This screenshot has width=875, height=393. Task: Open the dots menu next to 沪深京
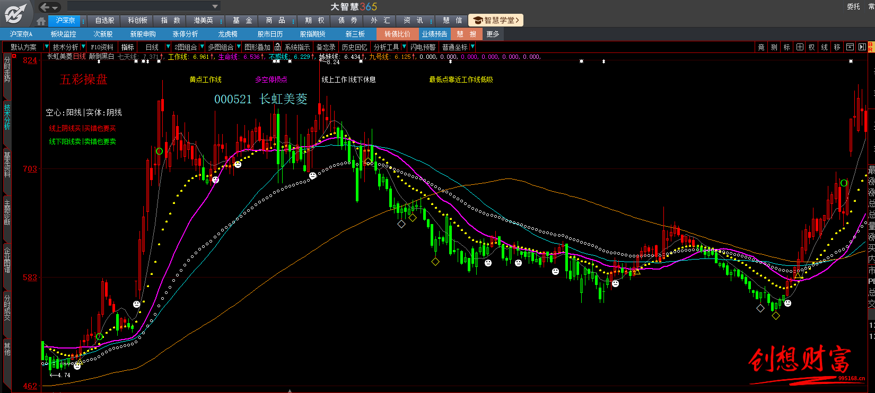[83, 21]
